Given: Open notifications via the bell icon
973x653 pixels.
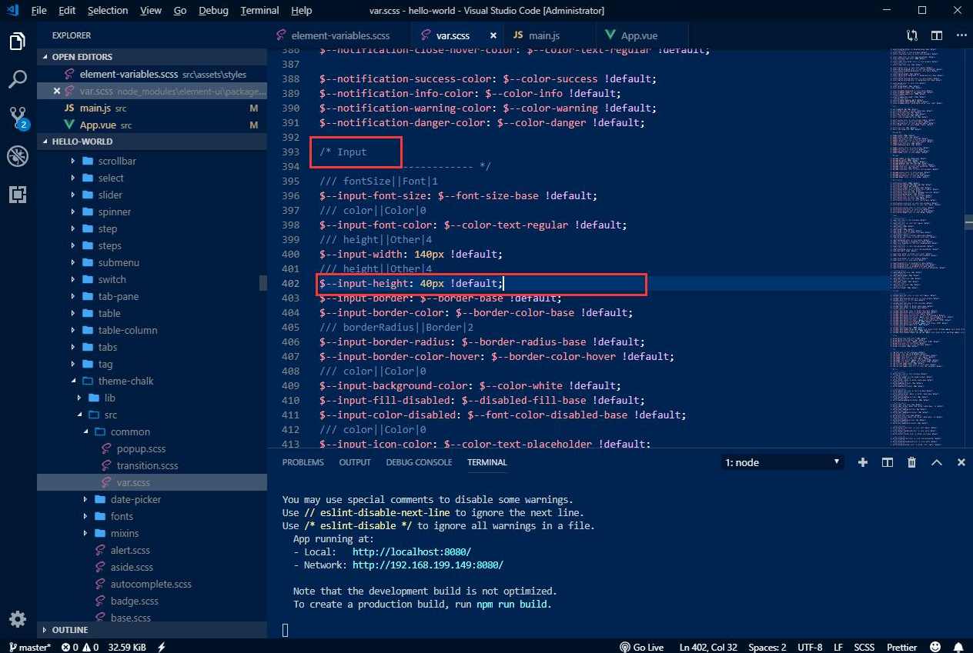Looking at the screenshot, I should tap(958, 647).
